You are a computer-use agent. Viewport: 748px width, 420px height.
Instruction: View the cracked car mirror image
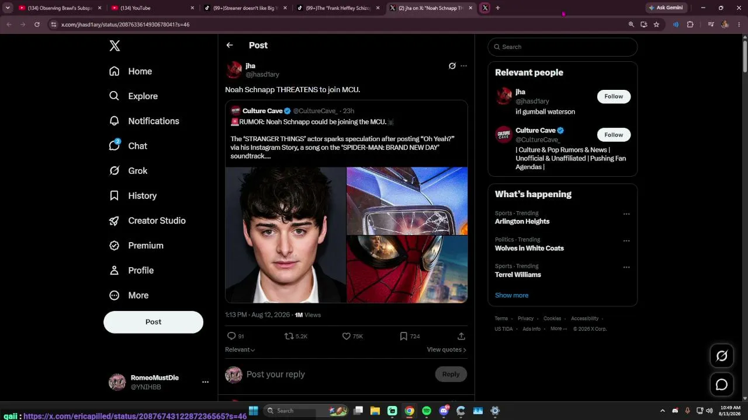pyautogui.click(x=407, y=201)
